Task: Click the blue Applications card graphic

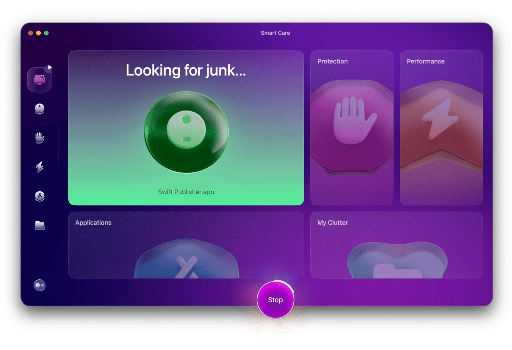Action: (x=186, y=261)
